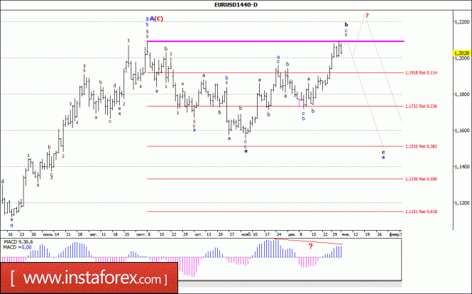Click the 'MACD =0,00' value label

coord(16,247)
